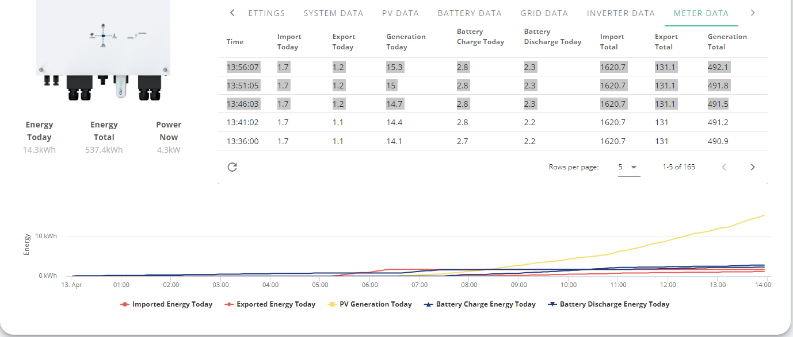Hide Battery Charge Energy Today series

coord(479,304)
